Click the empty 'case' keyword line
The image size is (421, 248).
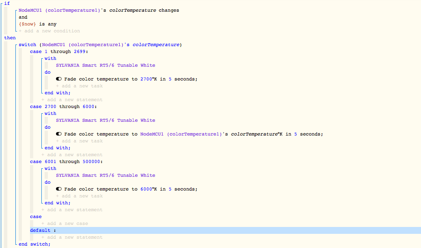(x=36, y=217)
